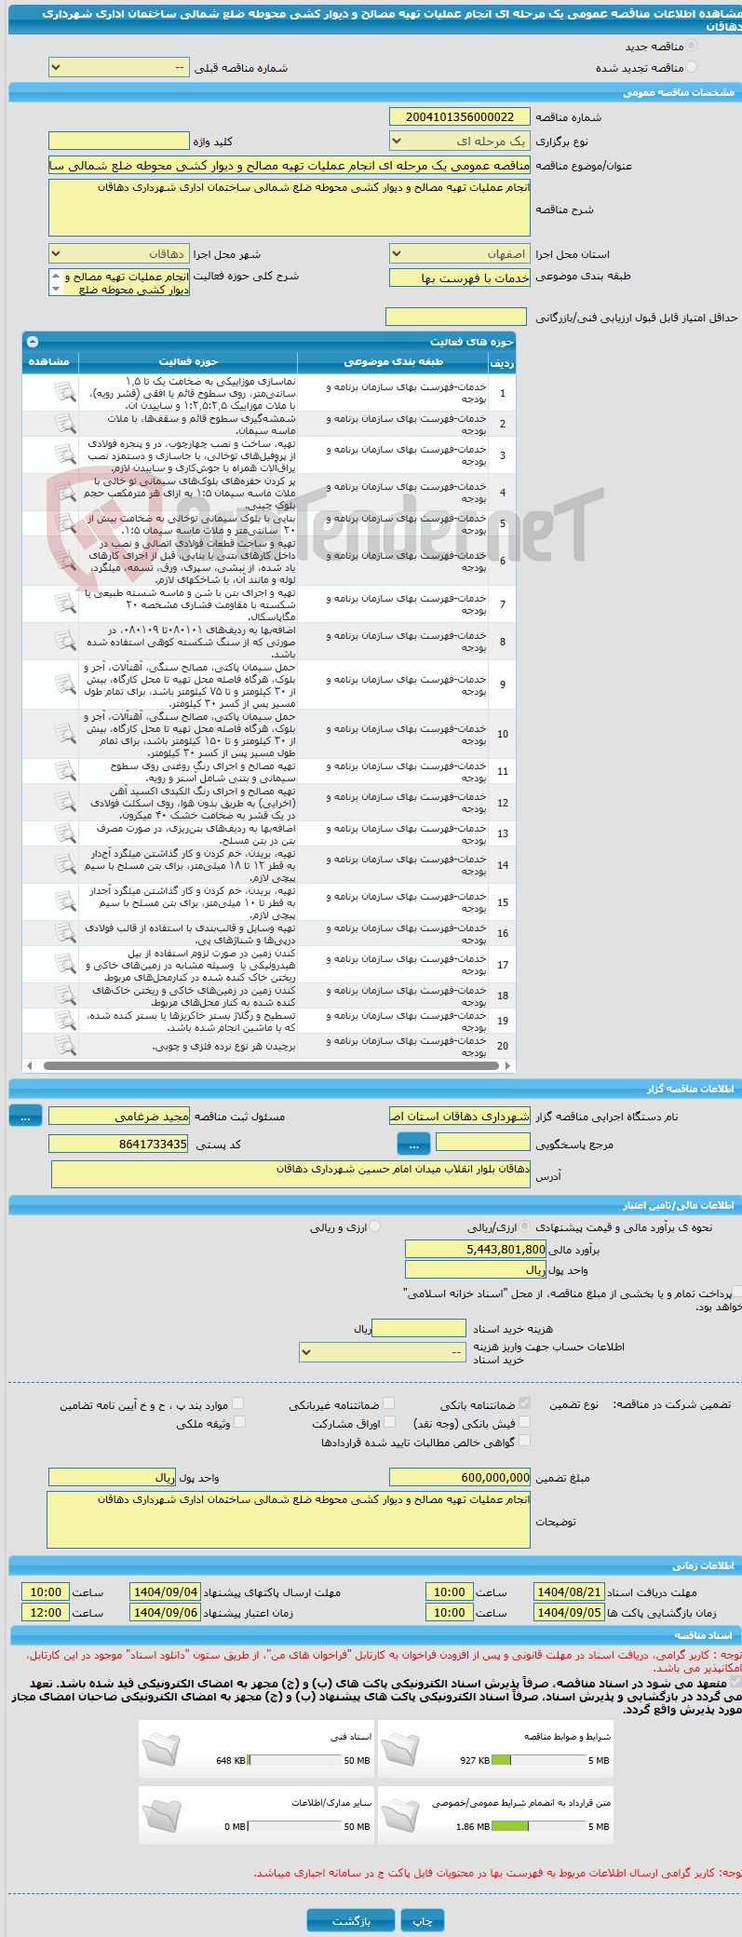Viewport: 742px width, 1937px height.
Task: Open view icon for activity row 19
Action: point(65,1021)
